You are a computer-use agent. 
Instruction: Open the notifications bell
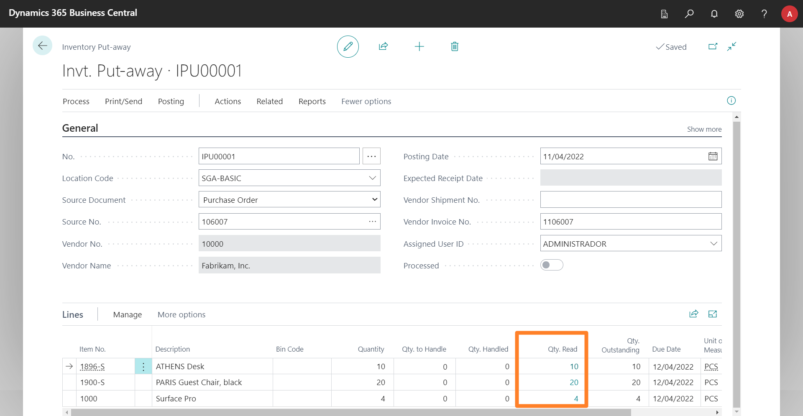tap(714, 14)
